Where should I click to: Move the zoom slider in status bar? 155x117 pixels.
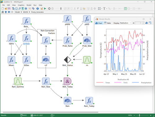click(x=139, y=115)
